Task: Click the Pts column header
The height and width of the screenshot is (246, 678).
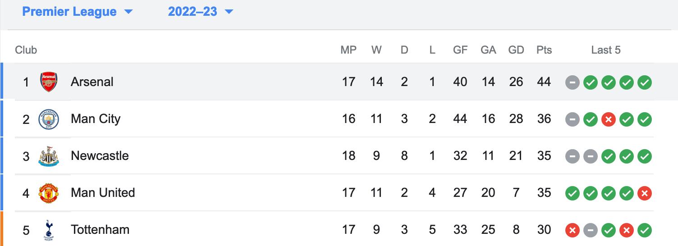Action: pos(544,50)
